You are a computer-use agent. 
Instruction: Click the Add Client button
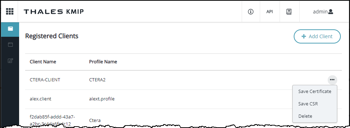click(x=317, y=36)
